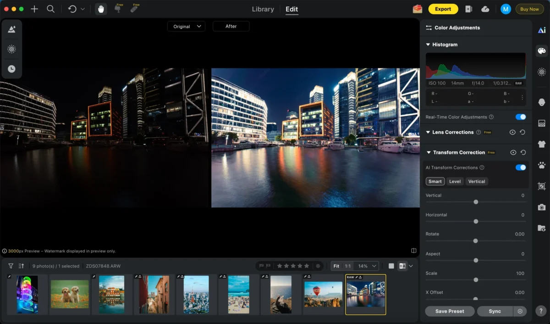The width and height of the screenshot is (550, 324).
Task: Open the Original view dropdown
Action: click(x=186, y=27)
